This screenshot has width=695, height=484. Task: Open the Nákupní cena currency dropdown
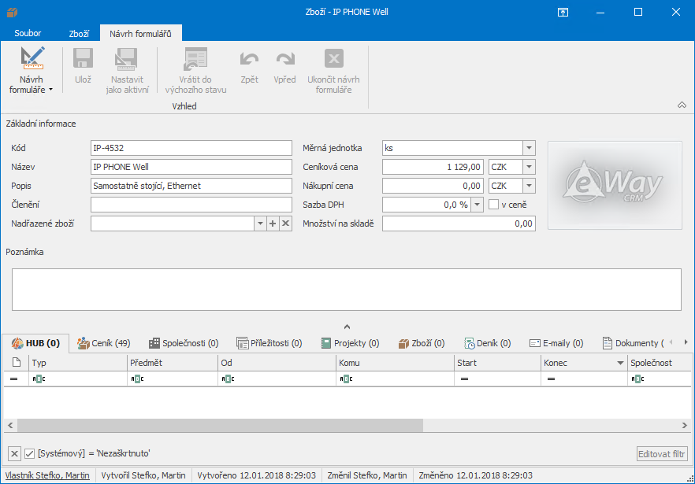pos(529,186)
